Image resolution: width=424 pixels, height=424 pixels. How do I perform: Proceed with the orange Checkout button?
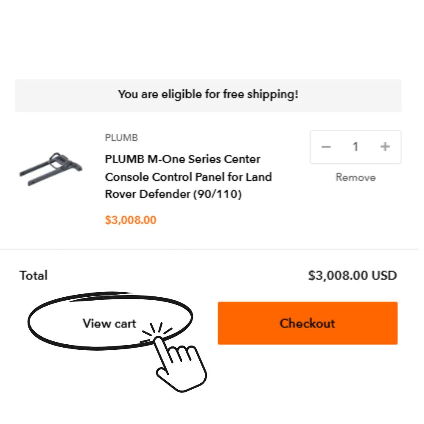pyautogui.click(x=307, y=323)
